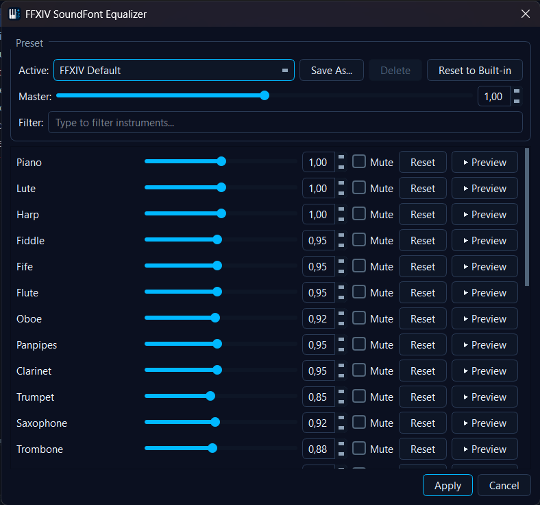Preview the Harp instrument
Image resolution: width=540 pixels, height=505 pixels.
484,214
